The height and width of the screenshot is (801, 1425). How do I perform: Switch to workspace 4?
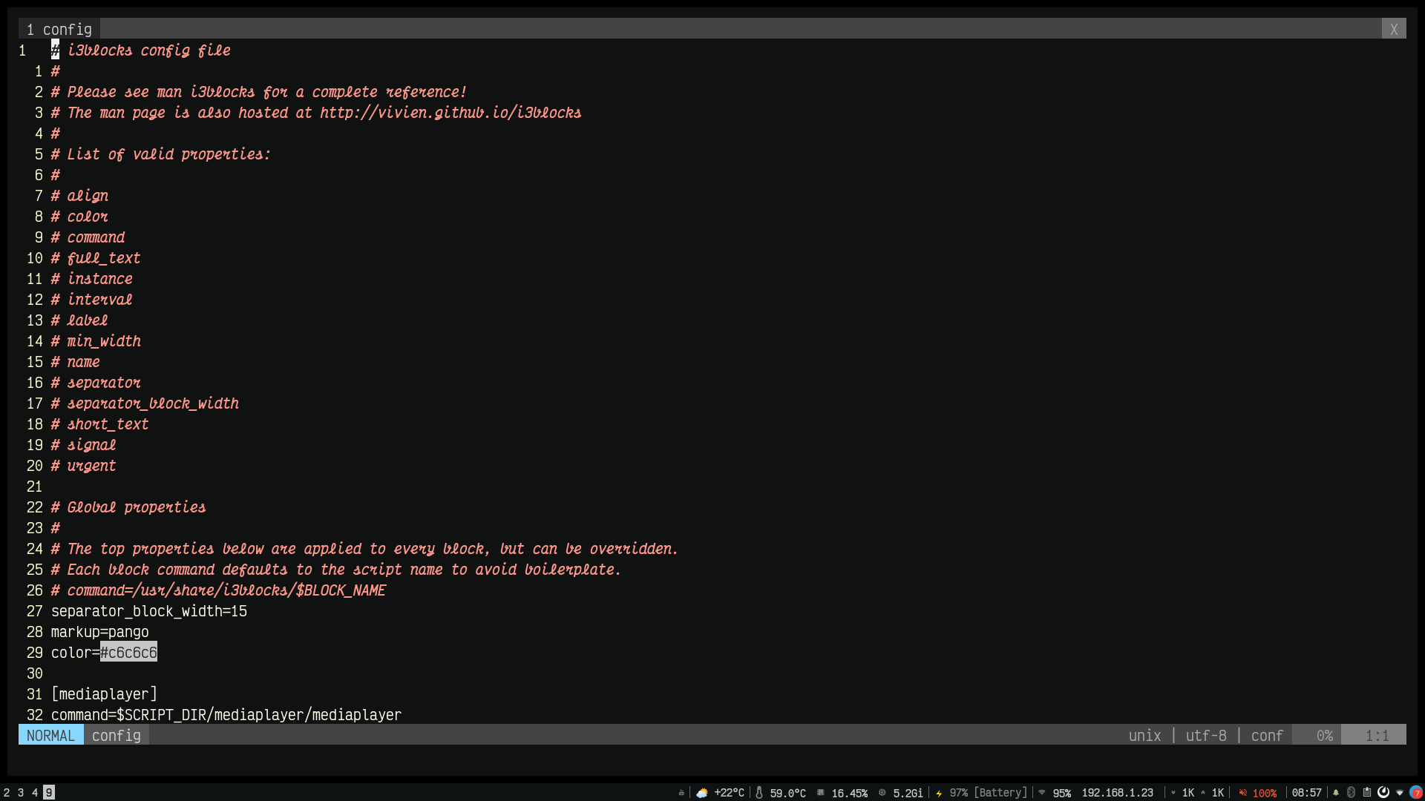click(x=35, y=793)
